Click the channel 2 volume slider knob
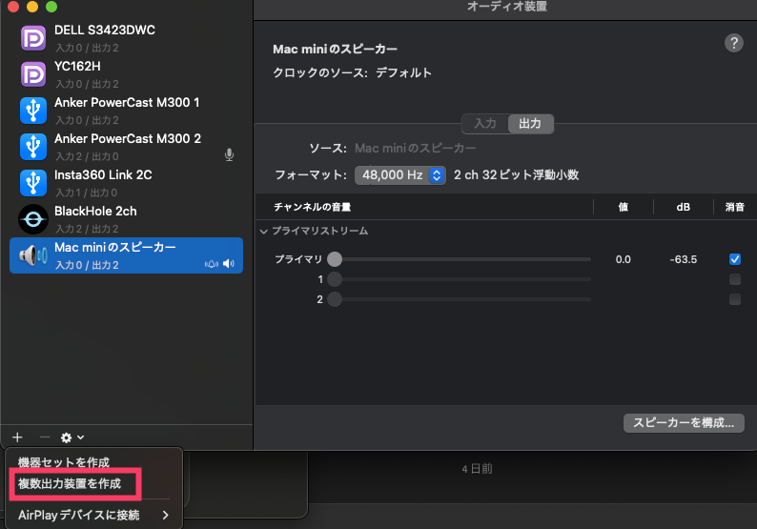The height and width of the screenshot is (529, 757). pyautogui.click(x=335, y=299)
